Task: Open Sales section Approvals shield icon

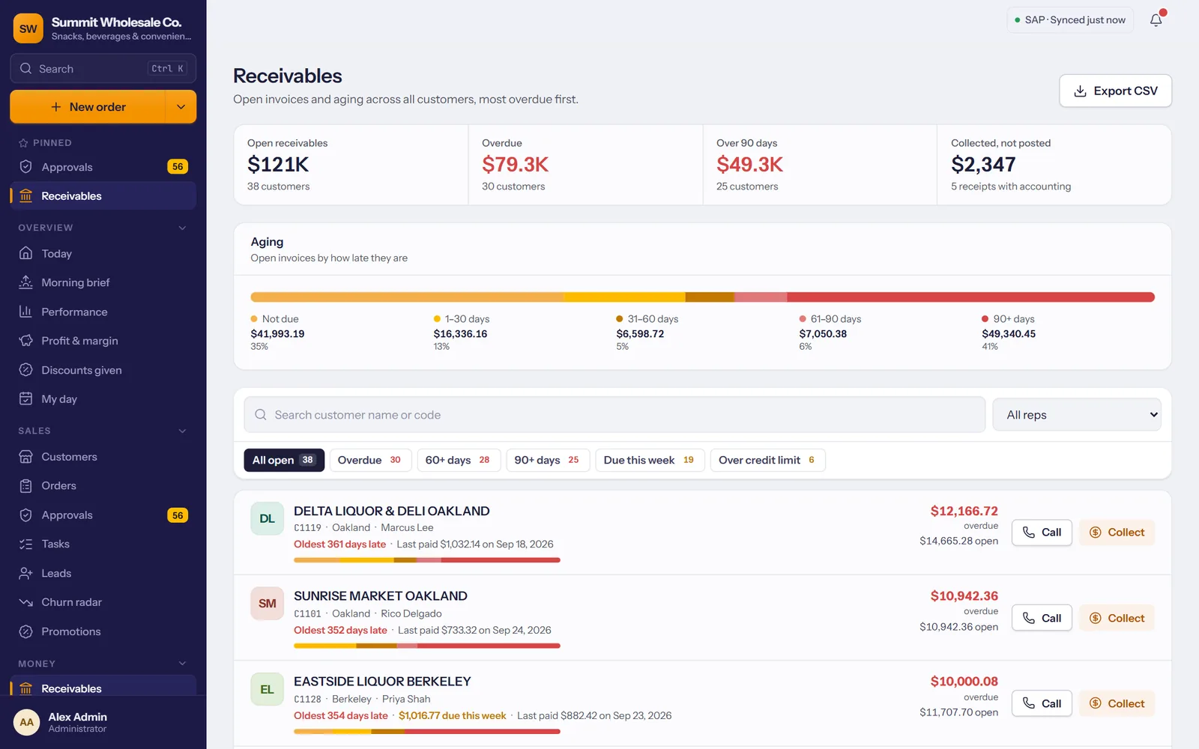Action: pyautogui.click(x=26, y=515)
